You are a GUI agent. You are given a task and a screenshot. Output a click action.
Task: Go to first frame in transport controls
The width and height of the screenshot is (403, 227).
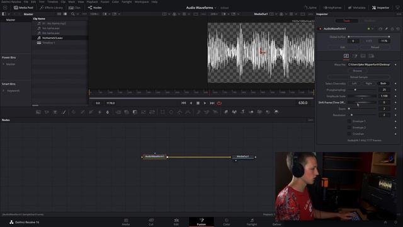pyautogui.click(x=183, y=103)
